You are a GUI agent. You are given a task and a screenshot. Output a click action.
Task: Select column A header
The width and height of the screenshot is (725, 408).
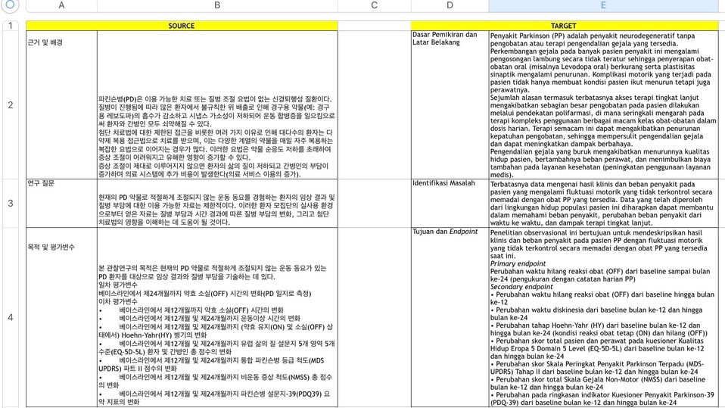point(61,5)
